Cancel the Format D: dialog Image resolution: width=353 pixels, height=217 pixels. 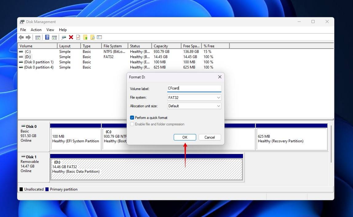point(209,137)
